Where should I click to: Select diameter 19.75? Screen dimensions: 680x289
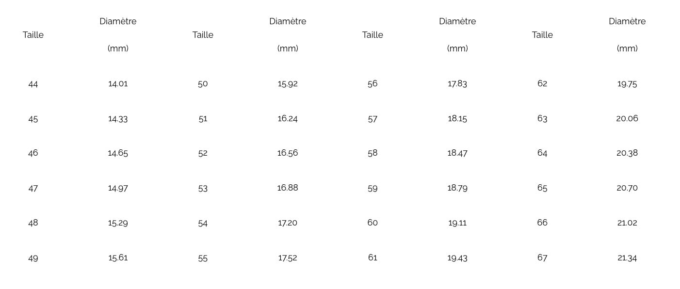click(x=627, y=84)
